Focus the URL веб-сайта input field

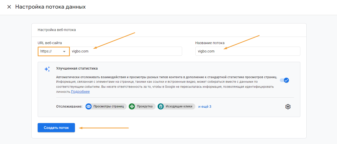(126, 51)
